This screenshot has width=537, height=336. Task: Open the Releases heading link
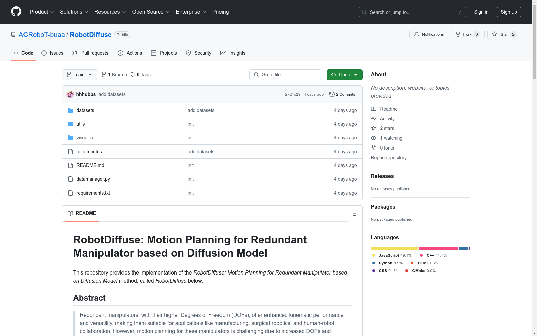382,176
